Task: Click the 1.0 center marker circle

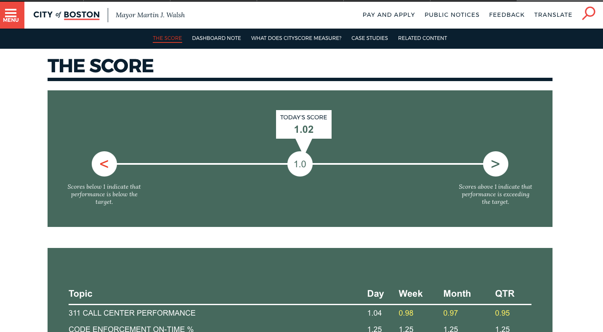Action: tap(300, 164)
